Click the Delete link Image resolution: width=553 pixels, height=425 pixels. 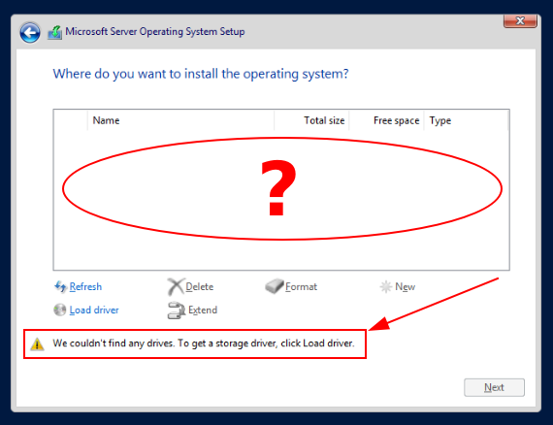tap(199, 287)
